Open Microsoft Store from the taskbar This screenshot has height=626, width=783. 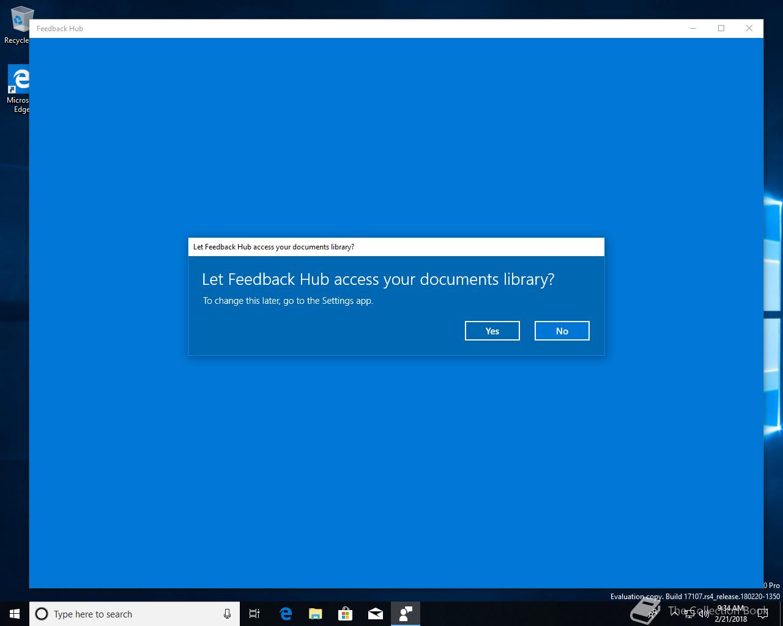pos(345,614)
